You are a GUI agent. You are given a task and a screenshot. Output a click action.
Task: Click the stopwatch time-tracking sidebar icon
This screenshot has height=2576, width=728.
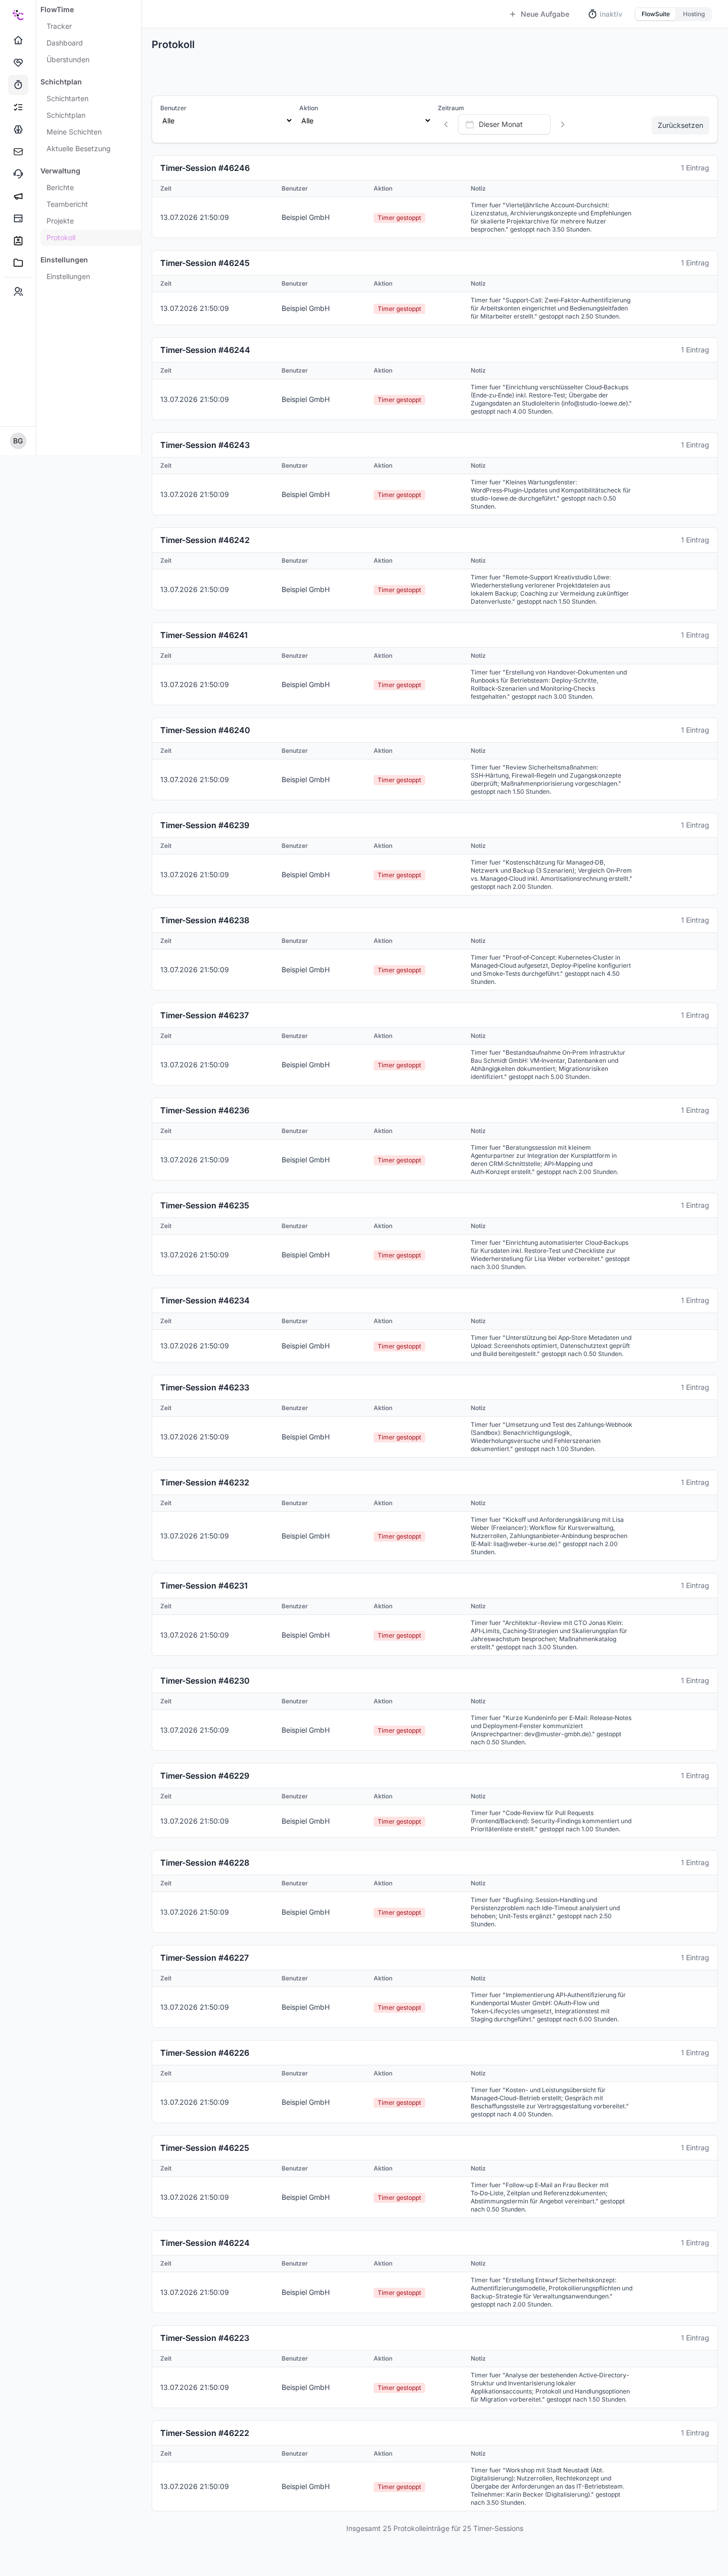[18, 85]
